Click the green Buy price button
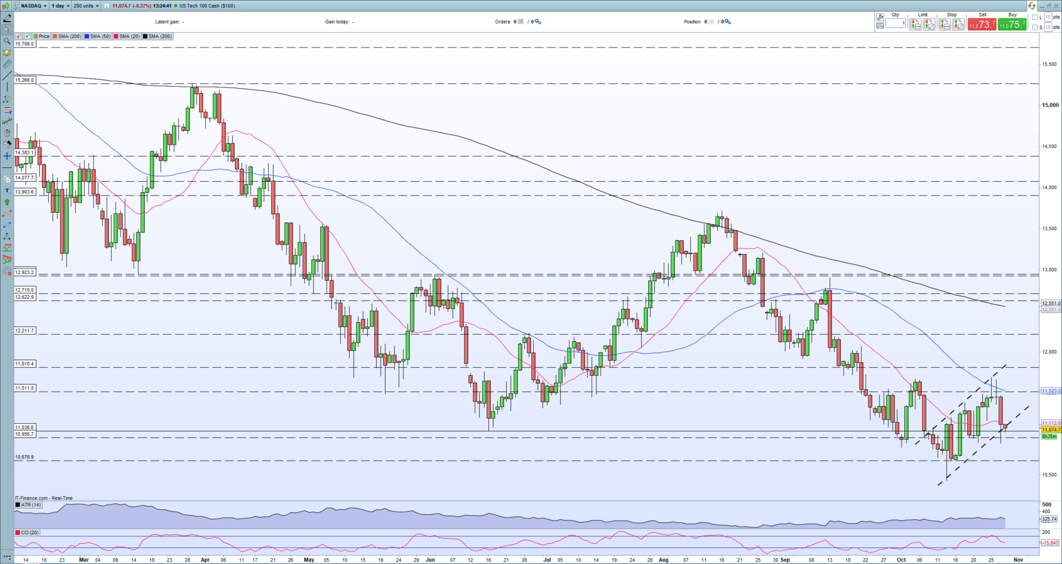 pos(1012,24)
